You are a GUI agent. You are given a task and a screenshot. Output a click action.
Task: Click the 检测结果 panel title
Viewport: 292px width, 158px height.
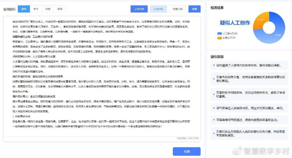tap(217, 8)
